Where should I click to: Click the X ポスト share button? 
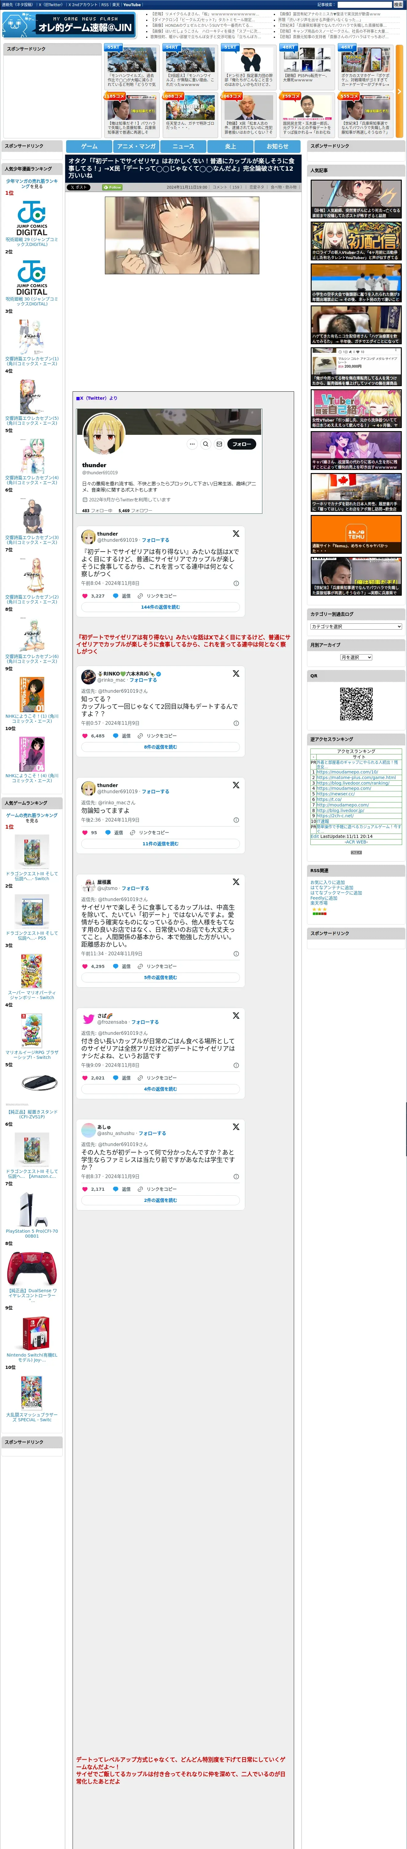(79, 187)
